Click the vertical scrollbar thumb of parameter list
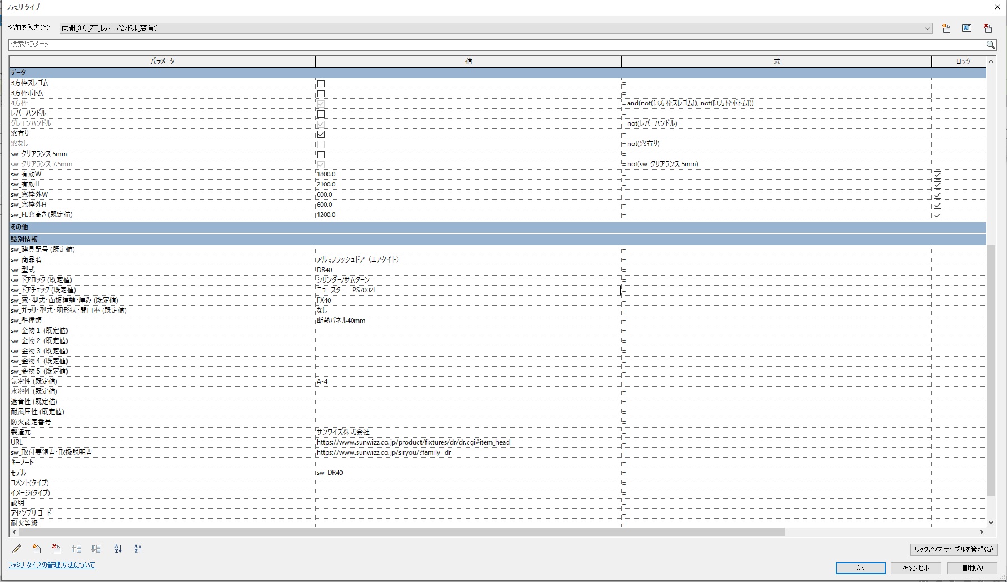 991,371
